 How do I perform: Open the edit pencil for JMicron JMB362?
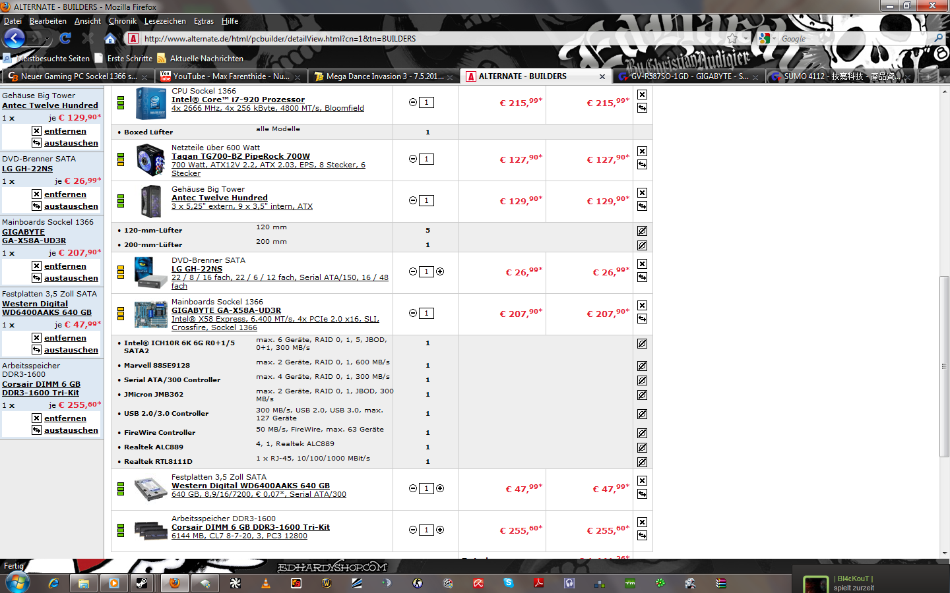coord(642,395)
